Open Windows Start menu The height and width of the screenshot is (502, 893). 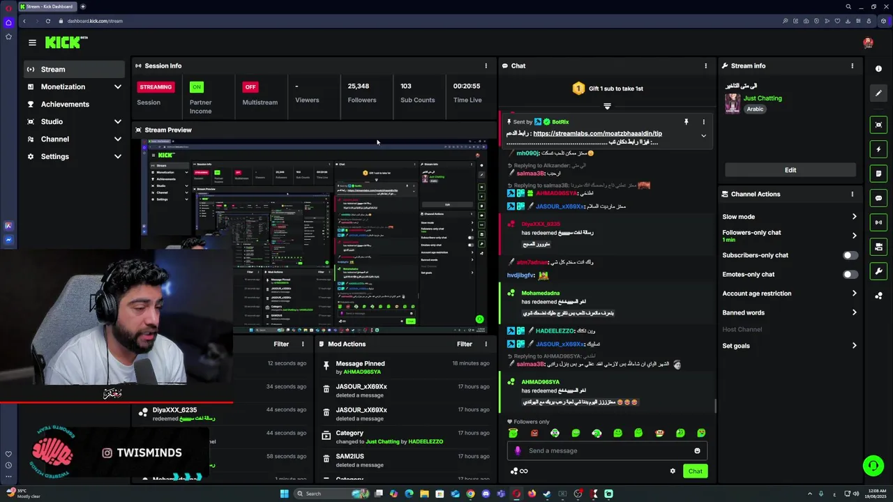pyautogui.click(x=284, y=494)
